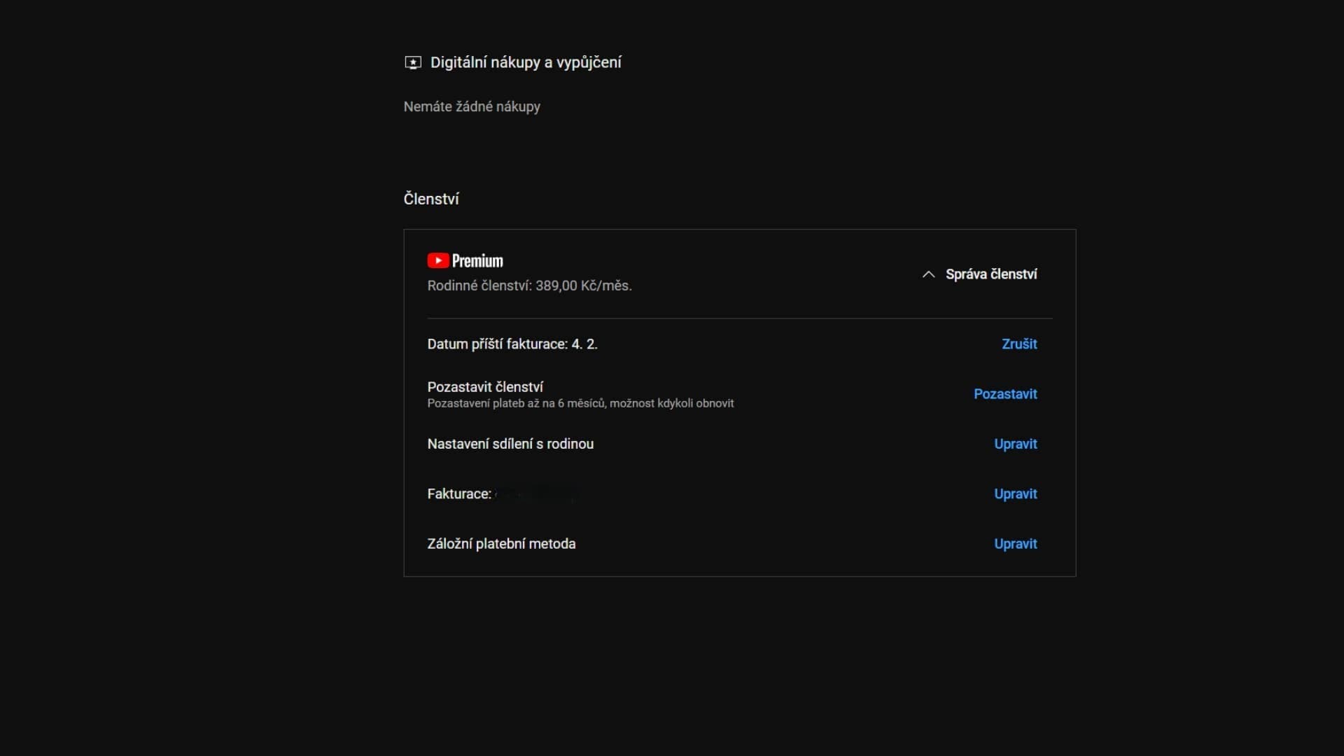This screenshot has width=1344, height=756.
Task: Click the Rodinné členství price text
Action: [x=529, y=286]
